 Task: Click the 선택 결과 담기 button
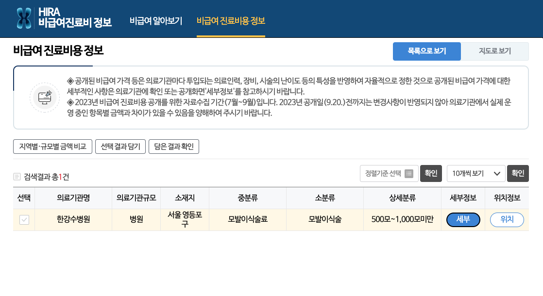(119, 146)
